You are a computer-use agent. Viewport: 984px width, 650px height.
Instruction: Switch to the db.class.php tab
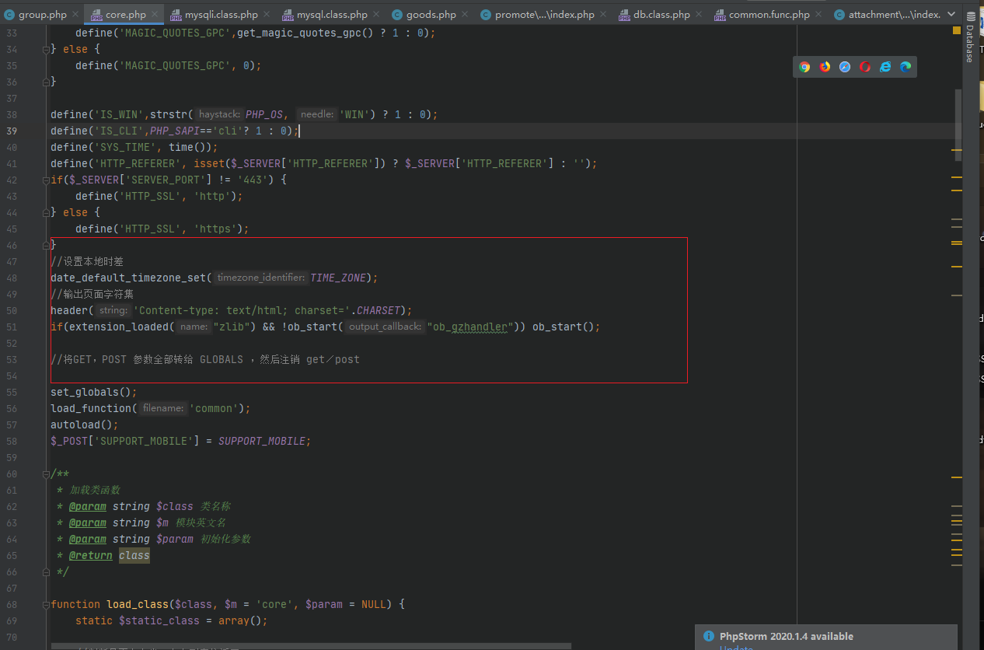pyautogui.click(x=660, y=15)
